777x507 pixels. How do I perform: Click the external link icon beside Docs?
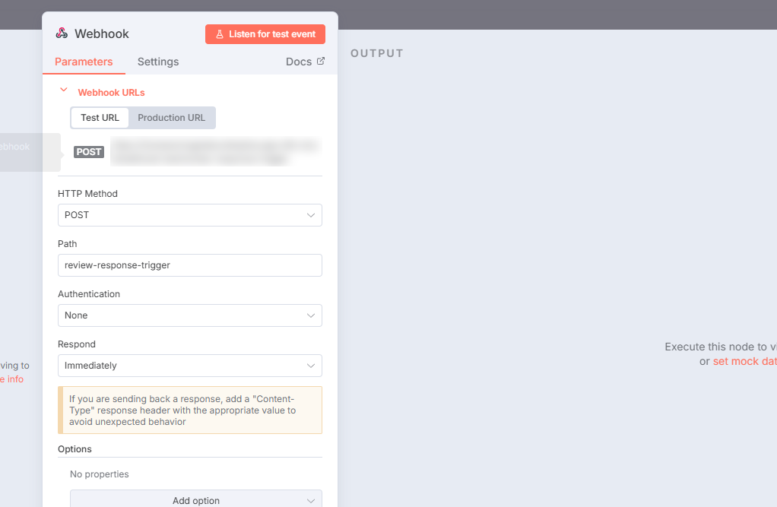point(320,62)
